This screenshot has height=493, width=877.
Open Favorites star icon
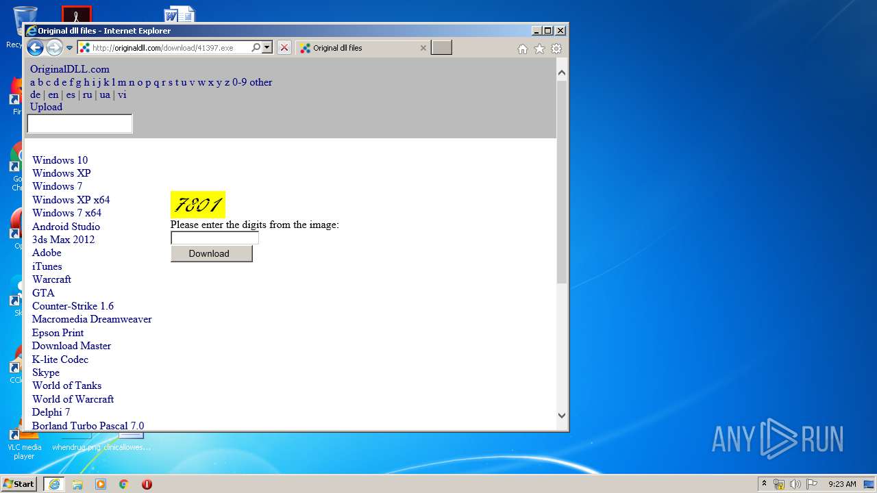[540, 49]
